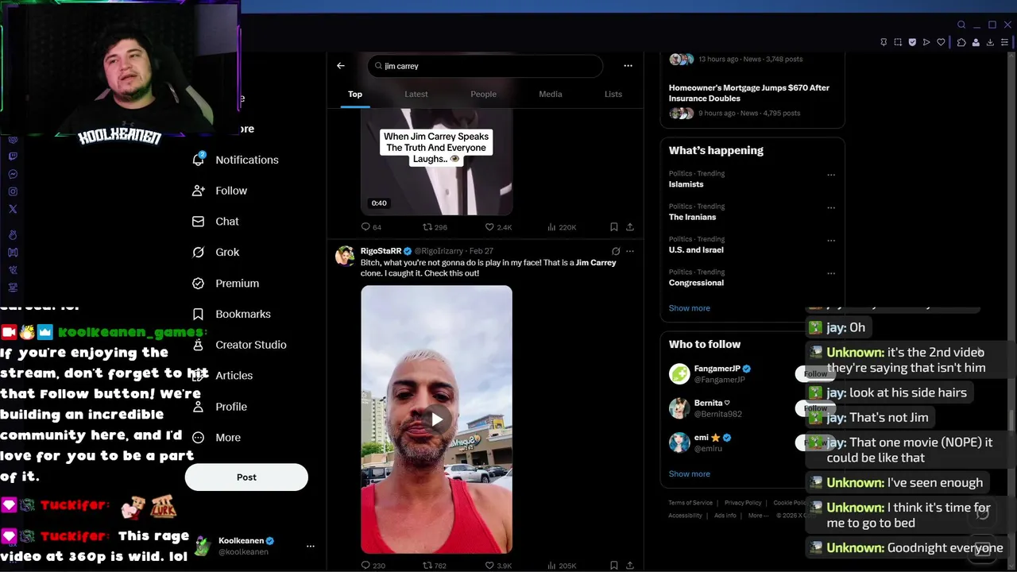Switch to the Lists search tab
The height and width of the screenshot is (572, 1017).
[613, 94]
